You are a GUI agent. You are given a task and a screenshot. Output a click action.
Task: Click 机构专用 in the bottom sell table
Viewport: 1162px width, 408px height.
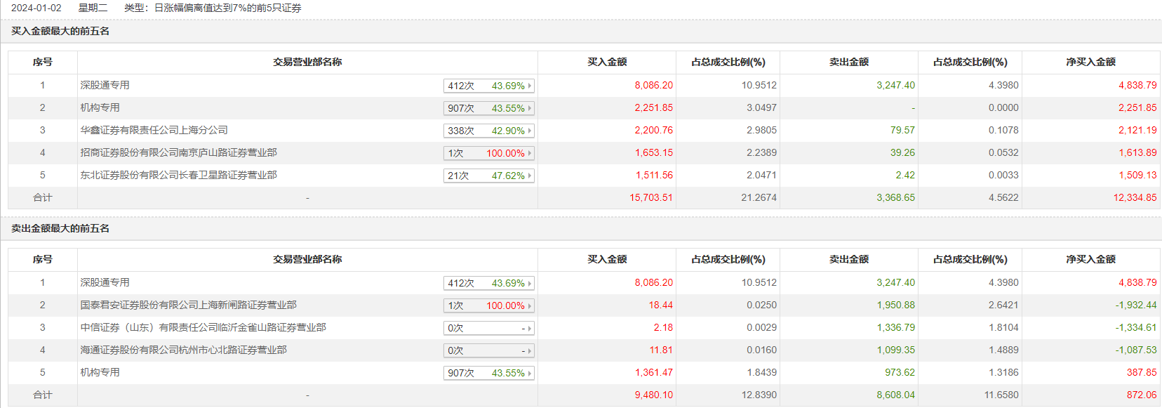click(x=100, y=372)
